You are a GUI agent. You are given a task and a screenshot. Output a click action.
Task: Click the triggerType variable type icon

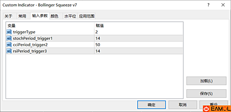[9, 32]
